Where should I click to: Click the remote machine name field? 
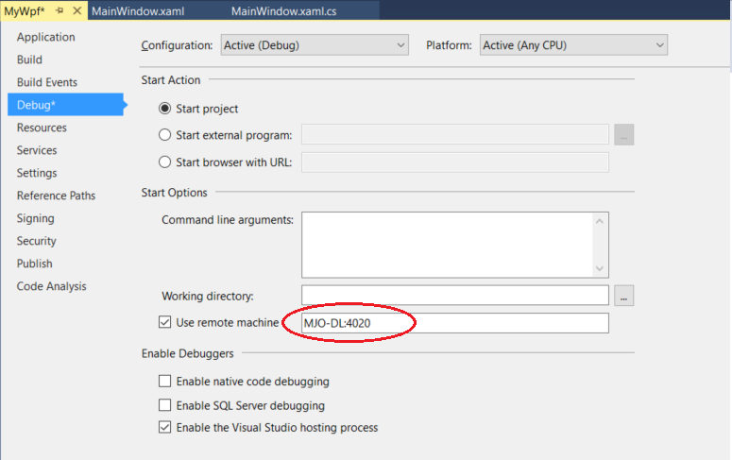click(x=455, y=323)
